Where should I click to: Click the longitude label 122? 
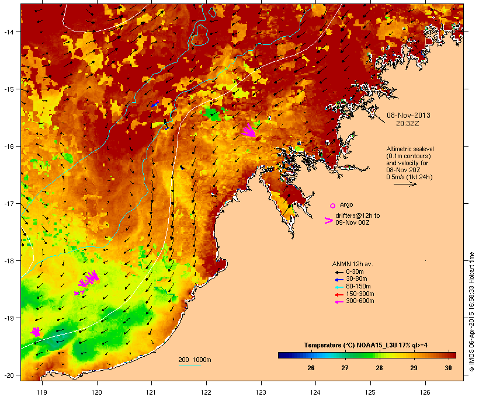(206, 392)
